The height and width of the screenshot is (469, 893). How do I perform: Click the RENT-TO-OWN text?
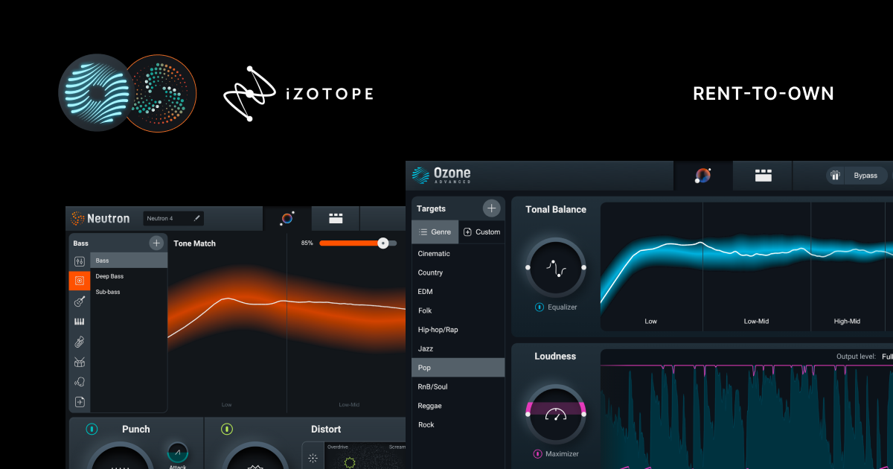click(x=764, y=94)
